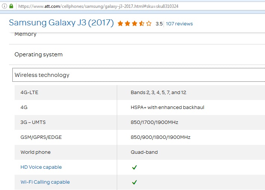
Task: Open the Wi-Fi Calling capable link
Action: 45,182
